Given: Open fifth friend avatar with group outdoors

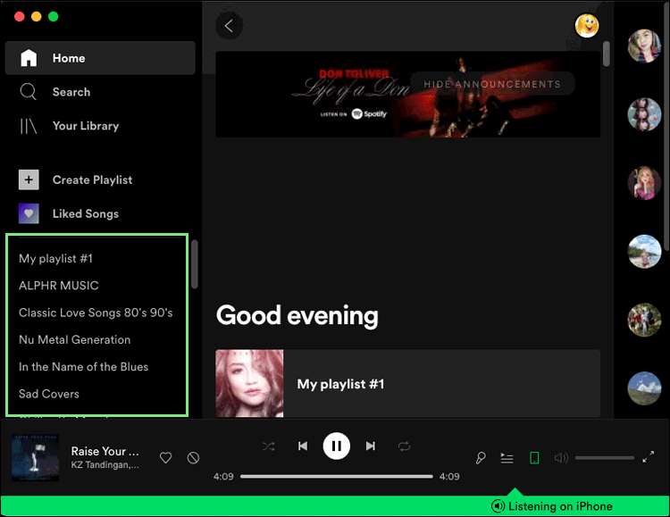Looking at the screenshot, I should pos(644,320).
